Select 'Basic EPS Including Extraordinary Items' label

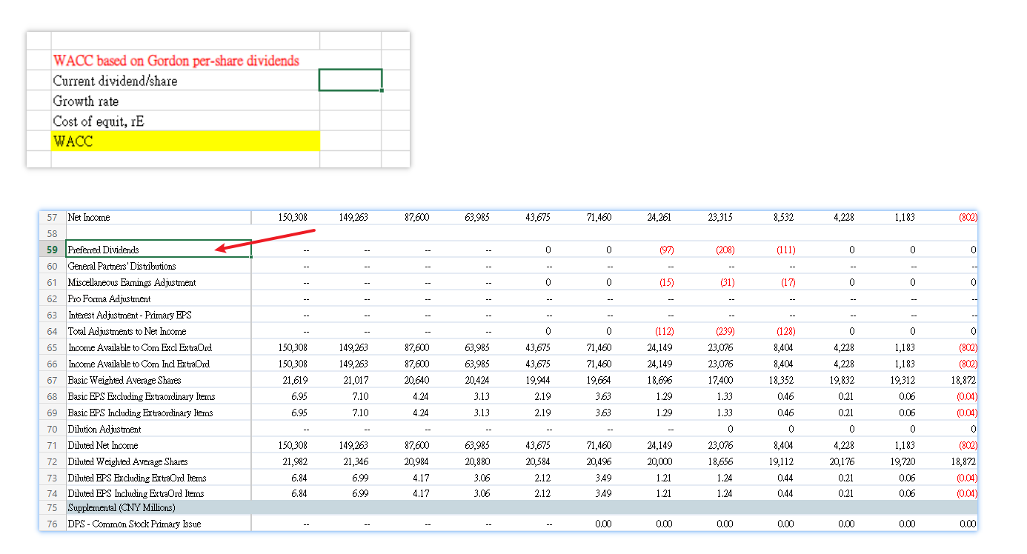coord(141,413)
